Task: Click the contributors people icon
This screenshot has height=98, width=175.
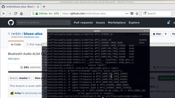Action: coord(154,67)
